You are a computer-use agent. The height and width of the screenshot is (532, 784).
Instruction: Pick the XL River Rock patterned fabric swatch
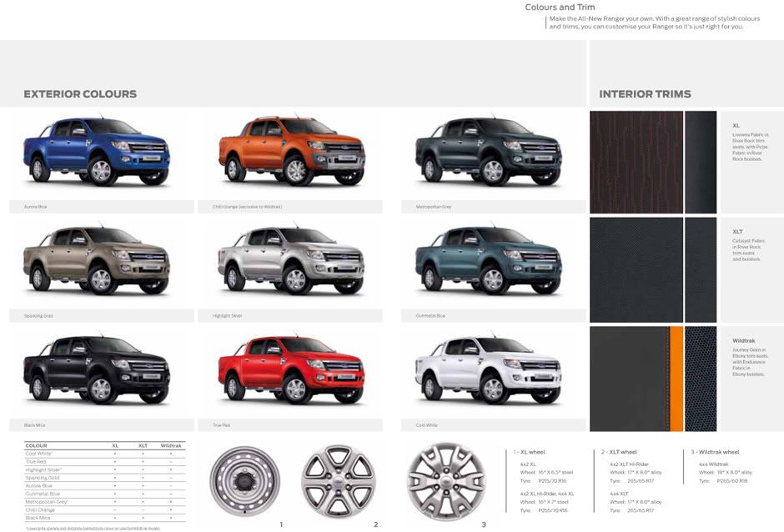coord(636,163)
